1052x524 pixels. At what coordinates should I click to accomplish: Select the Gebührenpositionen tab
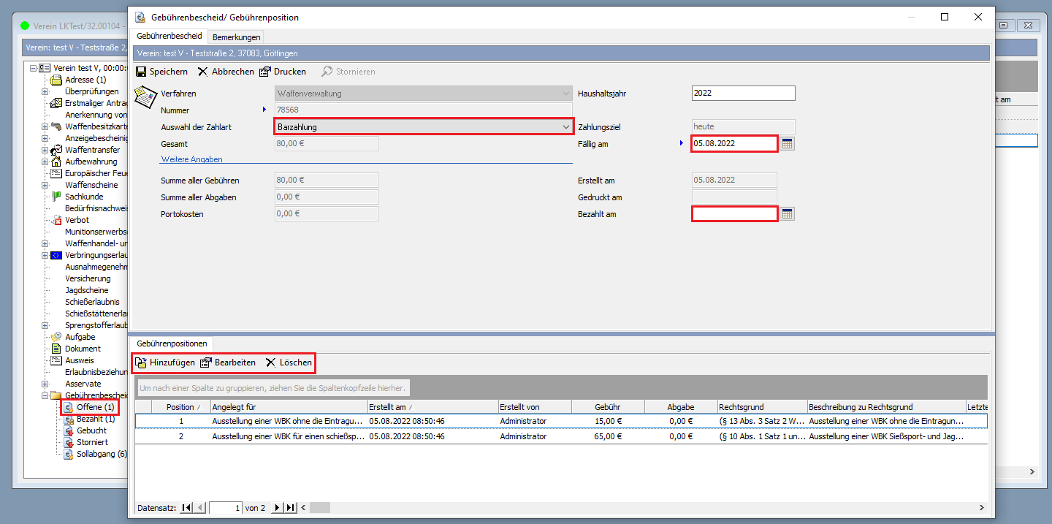(x=172, y=343)
